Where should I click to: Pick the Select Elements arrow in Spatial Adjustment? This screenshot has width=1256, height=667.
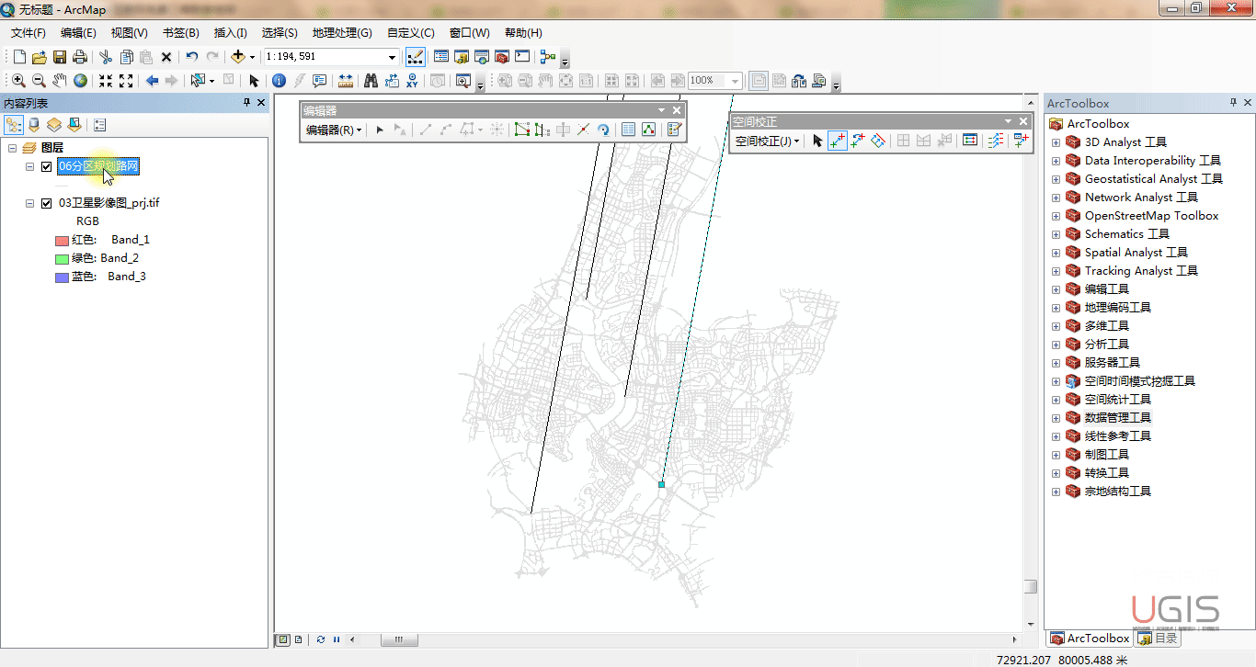tap(817, 141)
